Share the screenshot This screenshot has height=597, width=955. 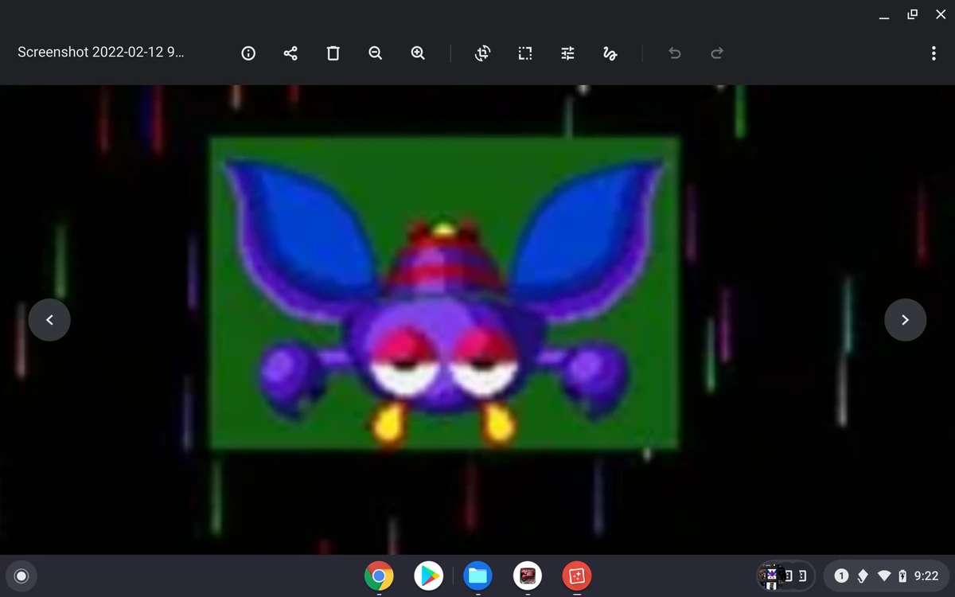click(290, 53)
